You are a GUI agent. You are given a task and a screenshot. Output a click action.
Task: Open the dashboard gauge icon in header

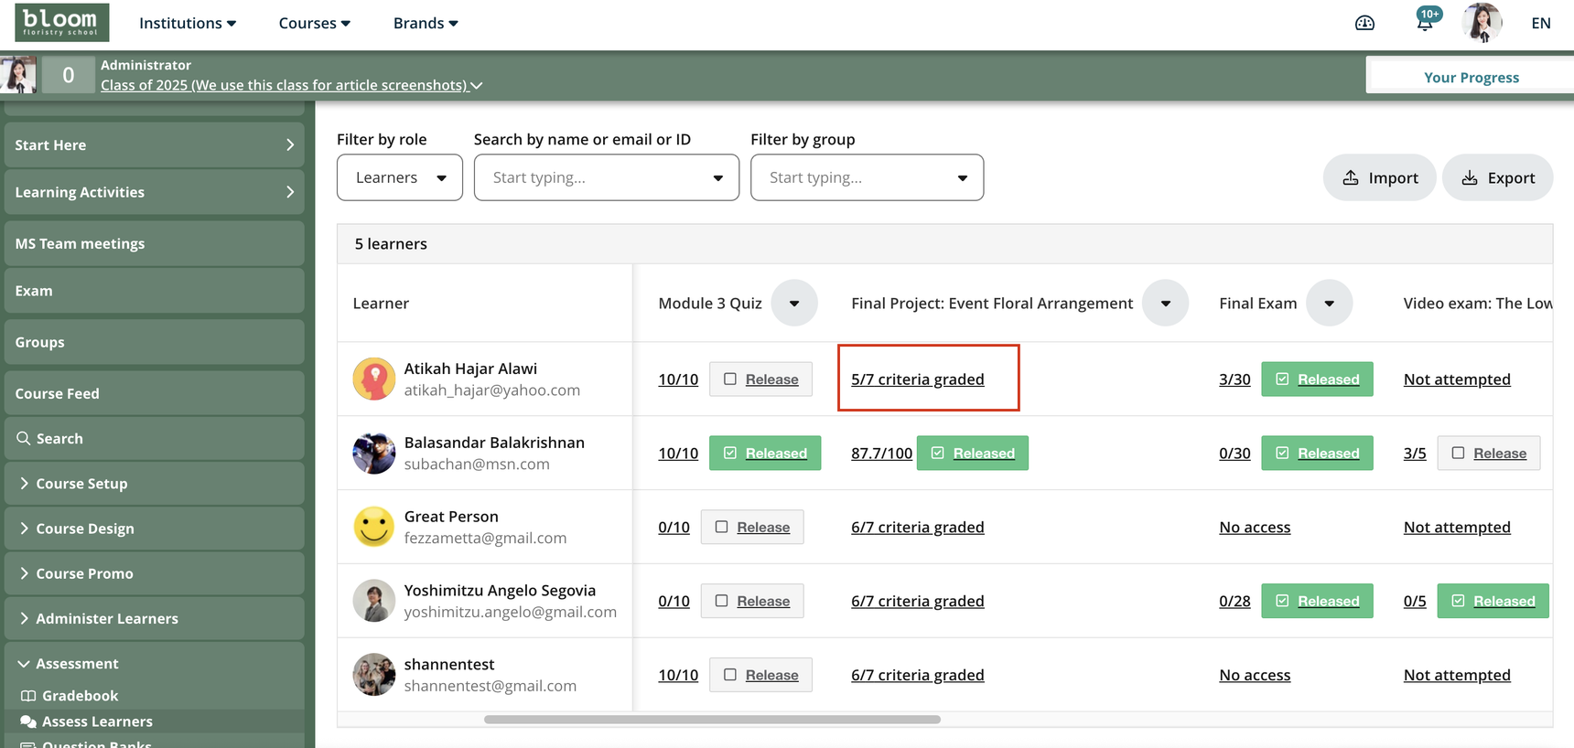pyautogui.click(x=1364, y=23)
